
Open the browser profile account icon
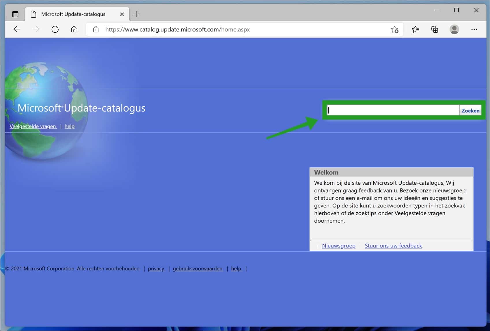tap(454, 29)
